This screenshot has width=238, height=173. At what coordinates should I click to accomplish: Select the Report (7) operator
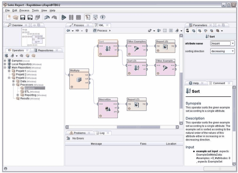[x=137, y=104]
